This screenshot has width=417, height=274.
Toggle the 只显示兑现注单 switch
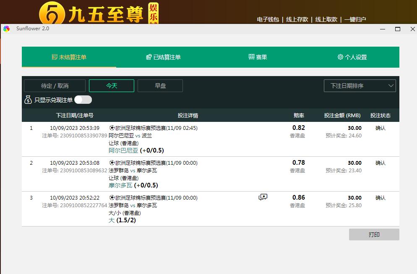click(83, 100)
